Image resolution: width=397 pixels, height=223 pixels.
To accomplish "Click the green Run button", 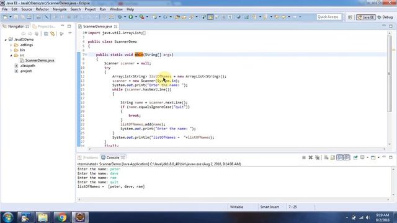I will [x=131, y=17].
